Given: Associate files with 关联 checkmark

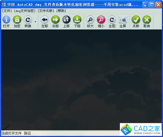Looking at the screenshot, I should click(136, 22).
